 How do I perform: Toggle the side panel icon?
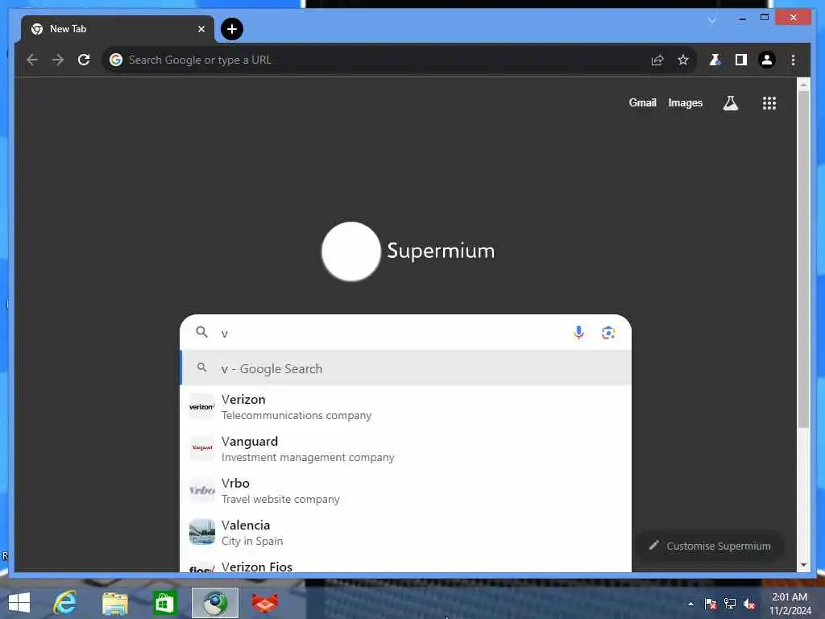click(x=741, y=60)
